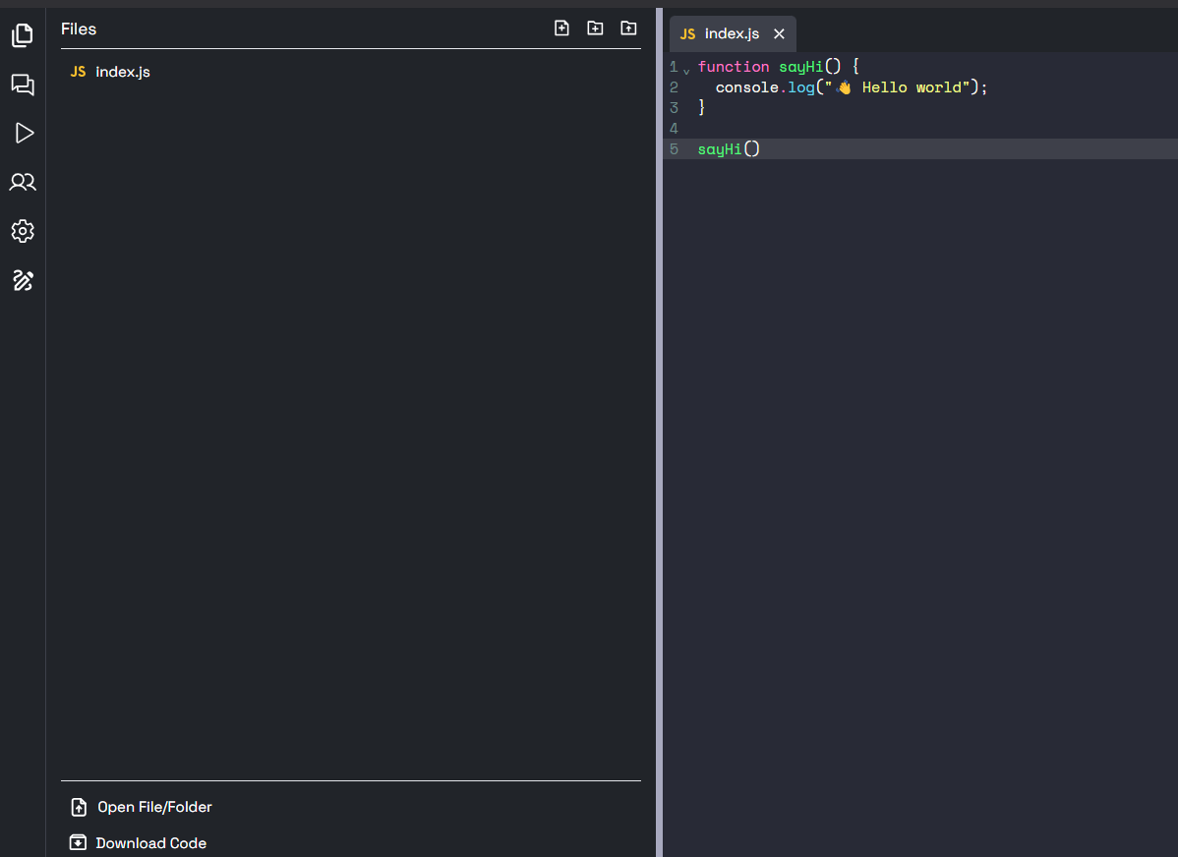Collapse the sayHi function fold arrow
Screen dimensions: 1178x857
pyautogui.click(x=686, y=69)
